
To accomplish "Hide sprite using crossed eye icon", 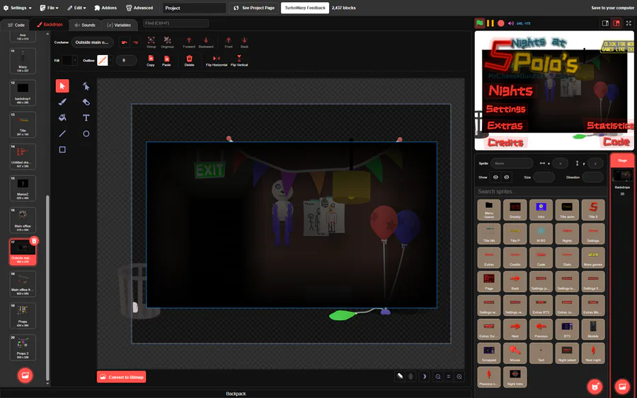I will [x=507, y=177].
